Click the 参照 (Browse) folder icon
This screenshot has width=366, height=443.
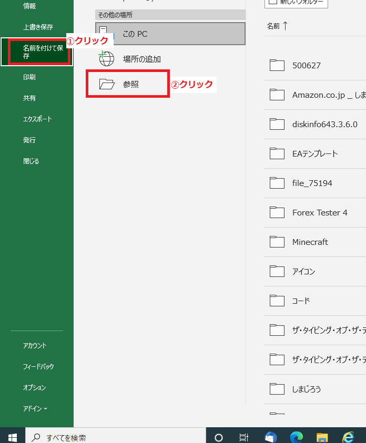(x=107, y=84)
